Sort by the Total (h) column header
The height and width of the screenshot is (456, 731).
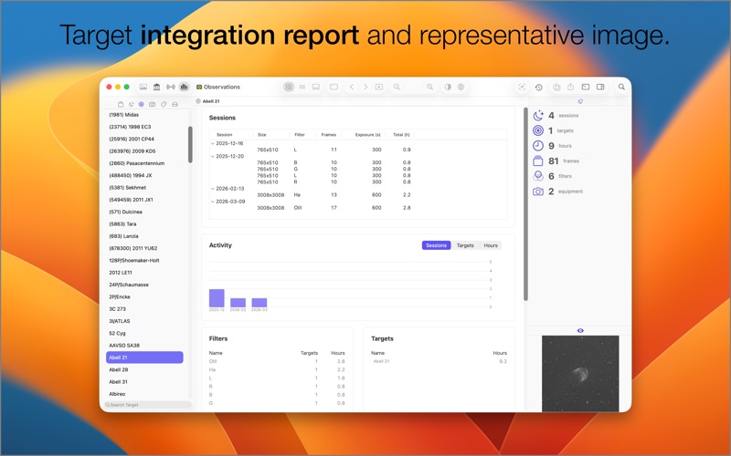tap(401, 134)
